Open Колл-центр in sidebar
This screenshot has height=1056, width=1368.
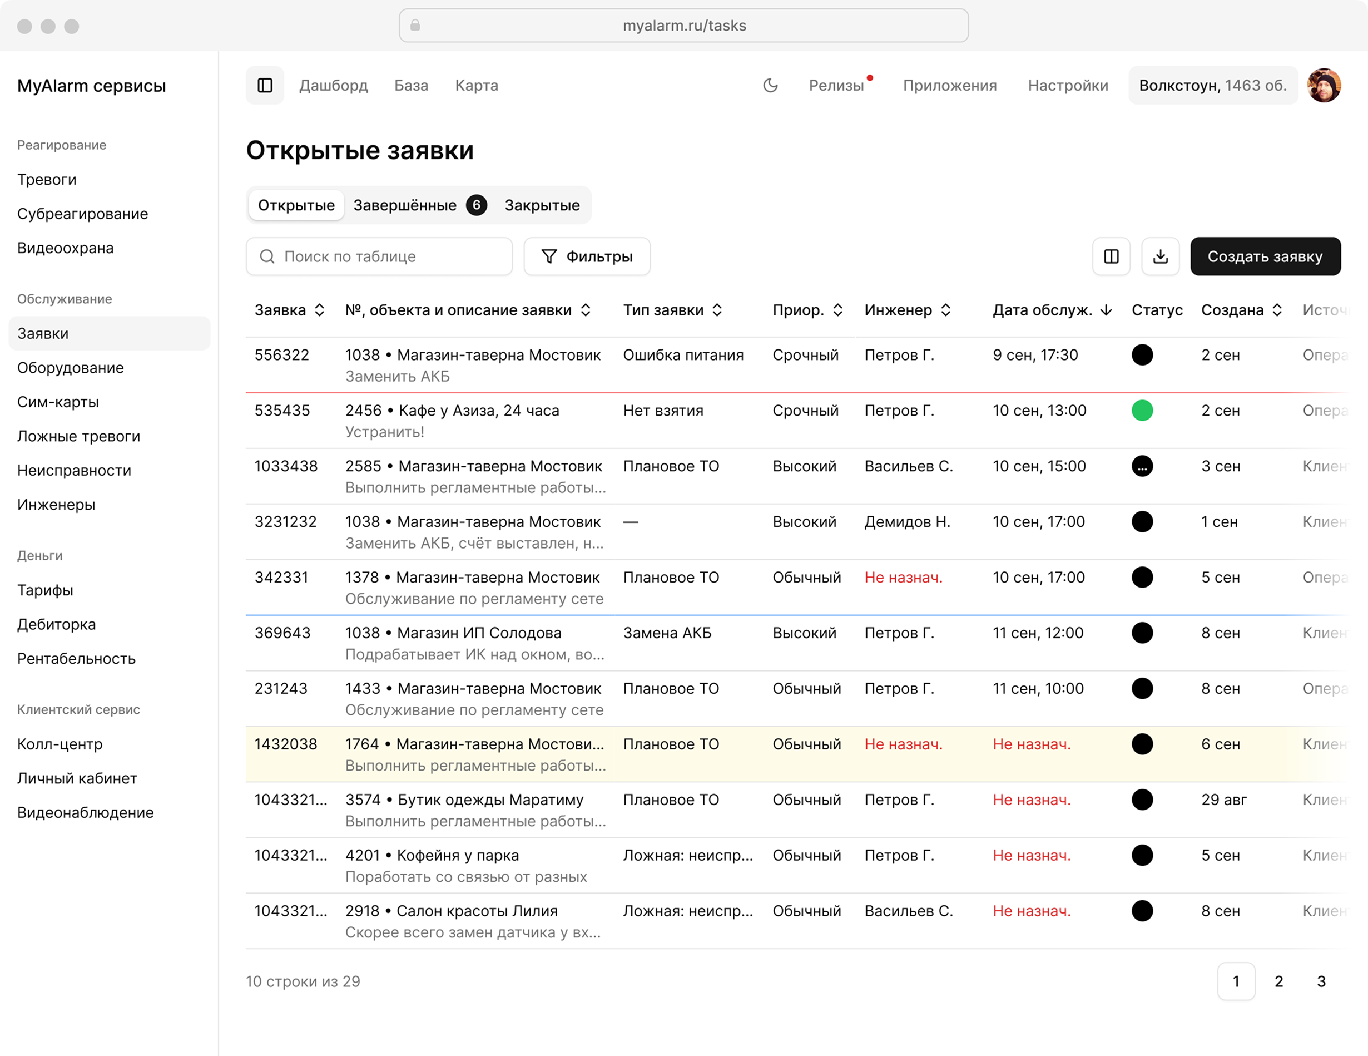[60, 744]
